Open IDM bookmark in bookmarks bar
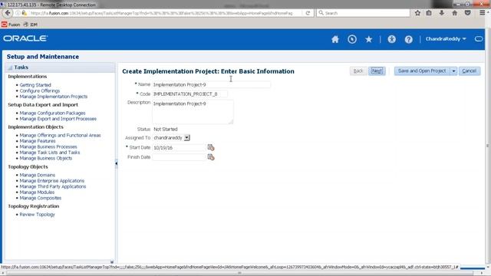The height and width of the screenshot is (276, 491). [31, 25]
